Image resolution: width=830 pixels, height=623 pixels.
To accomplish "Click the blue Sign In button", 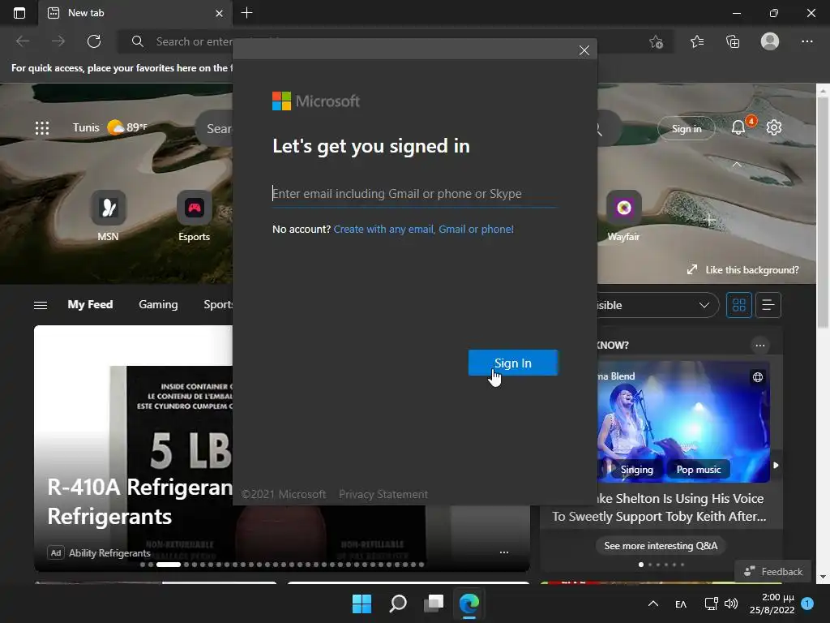I will 513,363.
